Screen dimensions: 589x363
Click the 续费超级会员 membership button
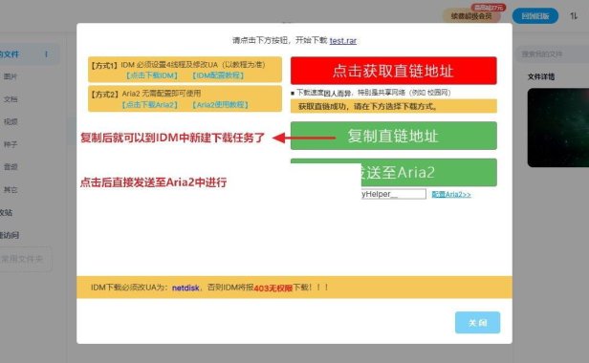click(x=471, y=16)
